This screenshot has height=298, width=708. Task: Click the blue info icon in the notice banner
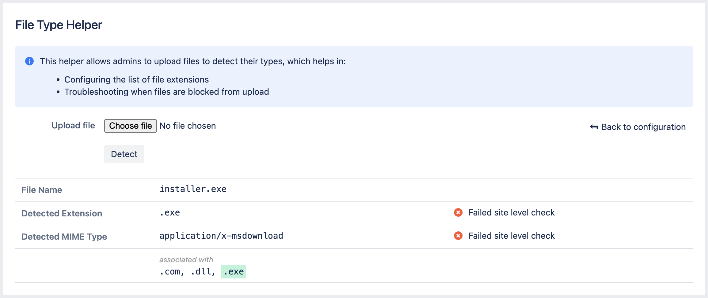[x=29, y=61]
